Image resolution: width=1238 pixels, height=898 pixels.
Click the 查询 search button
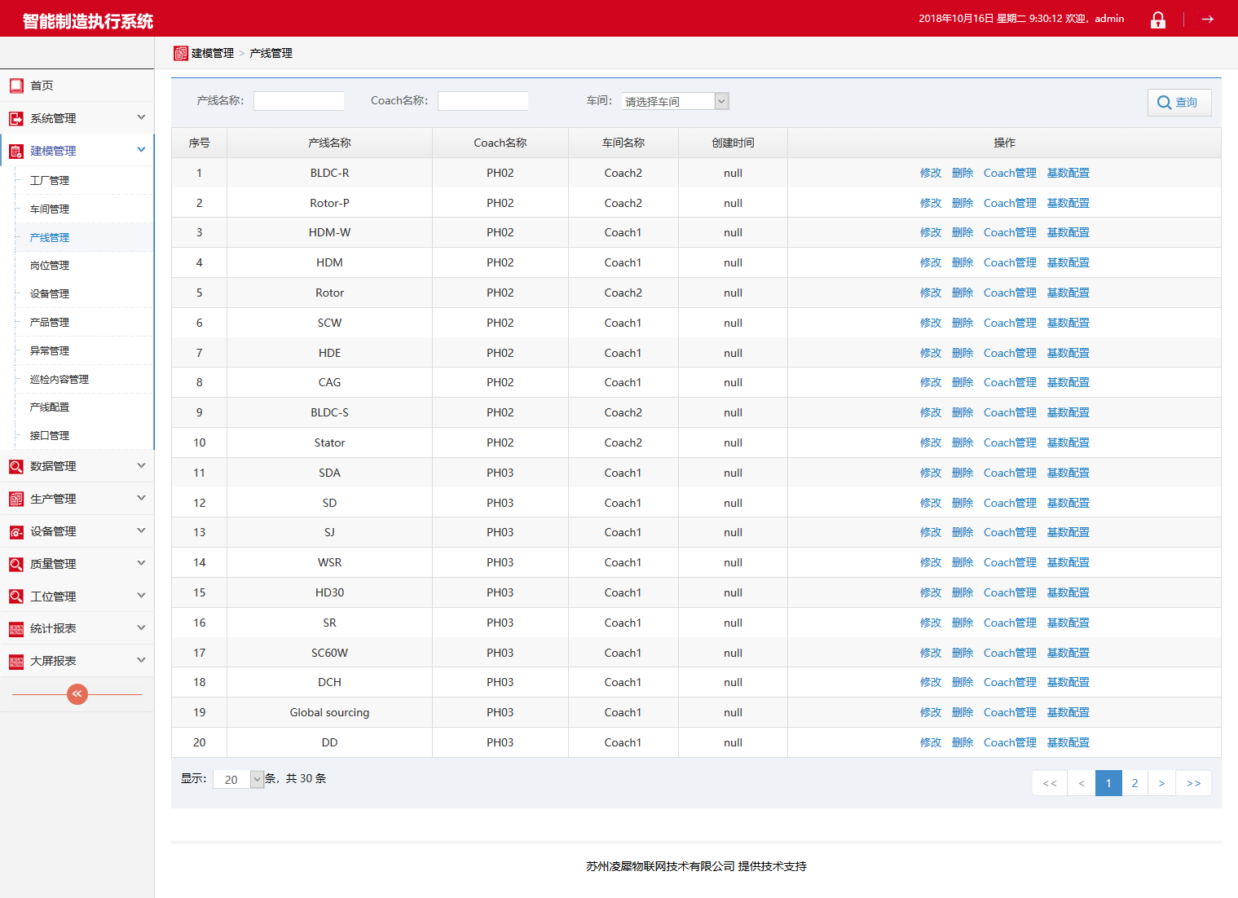(x=1179, y=103)
